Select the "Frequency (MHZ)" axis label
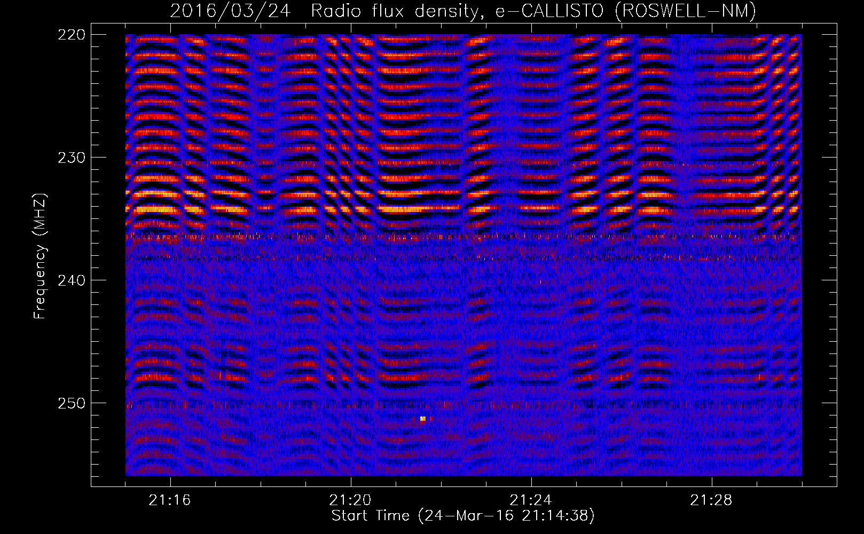This screenshot has width=864, height=534. (x=40, y=256)
